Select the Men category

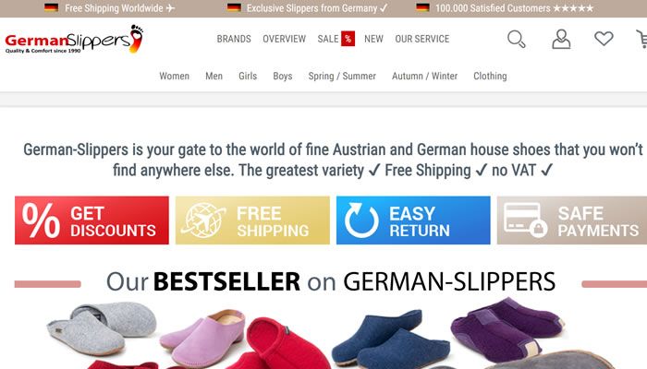tap(214, 77)
